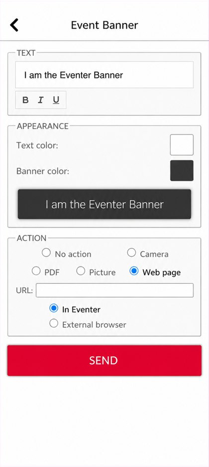Click the Banner color: label
This screenshot has width=209, height=467.
point(43,172)
